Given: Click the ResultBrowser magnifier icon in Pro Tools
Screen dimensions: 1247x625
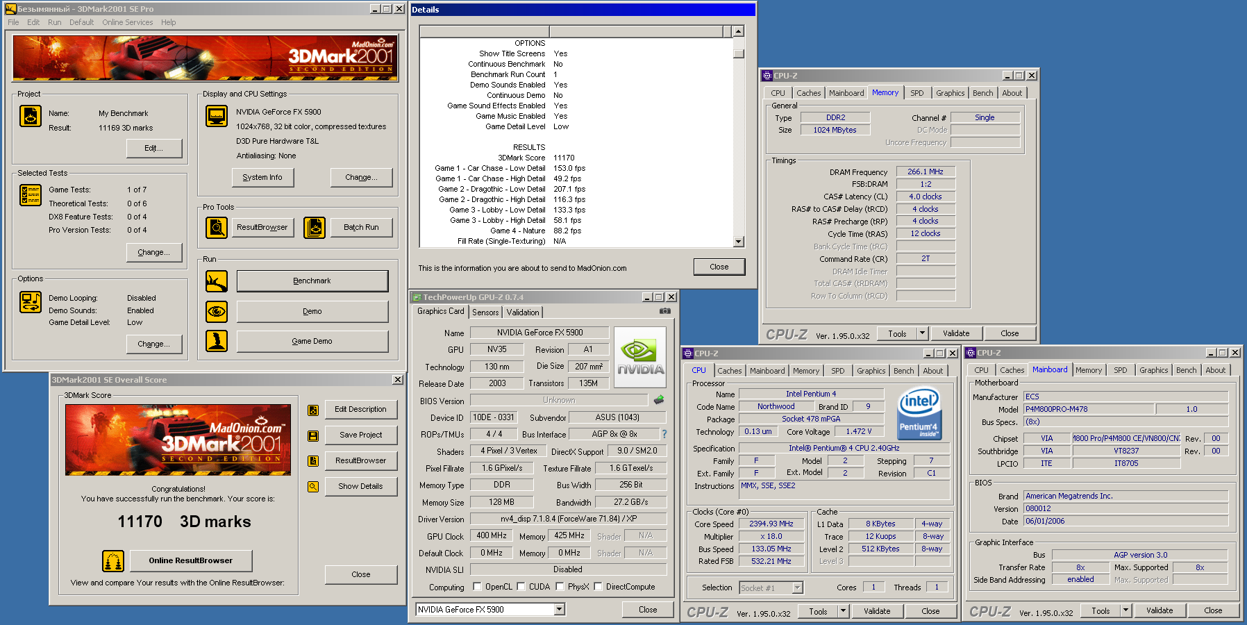Looking at the screenshot, I should pos(217,228).
